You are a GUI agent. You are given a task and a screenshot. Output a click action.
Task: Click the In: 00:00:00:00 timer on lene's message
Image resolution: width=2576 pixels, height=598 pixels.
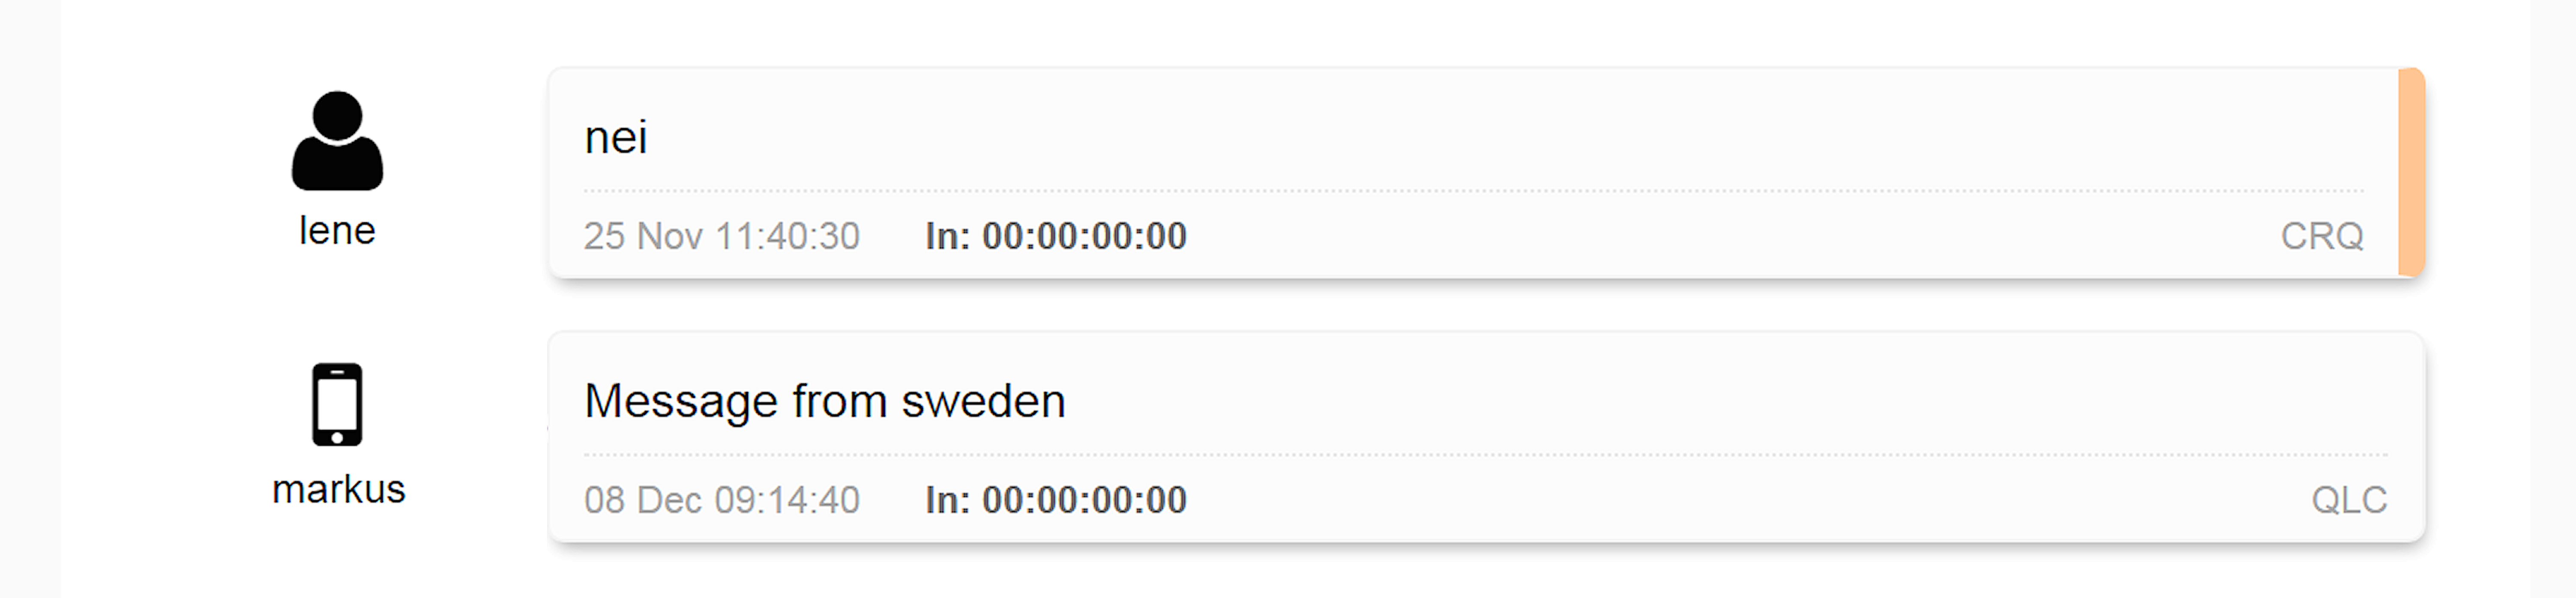tap(1056, 236)
